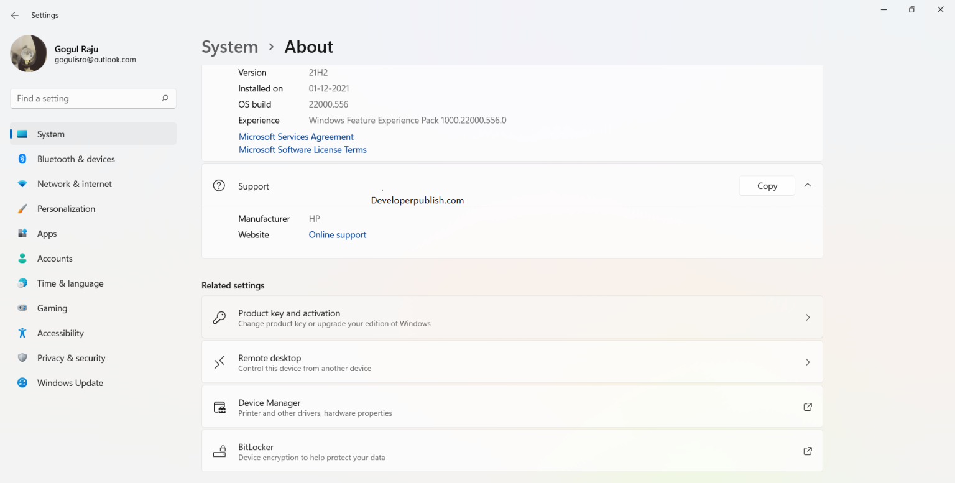
Task: Open Microsoft Software License Terms link
Action: pyautogui.click(x=303, y=150)
